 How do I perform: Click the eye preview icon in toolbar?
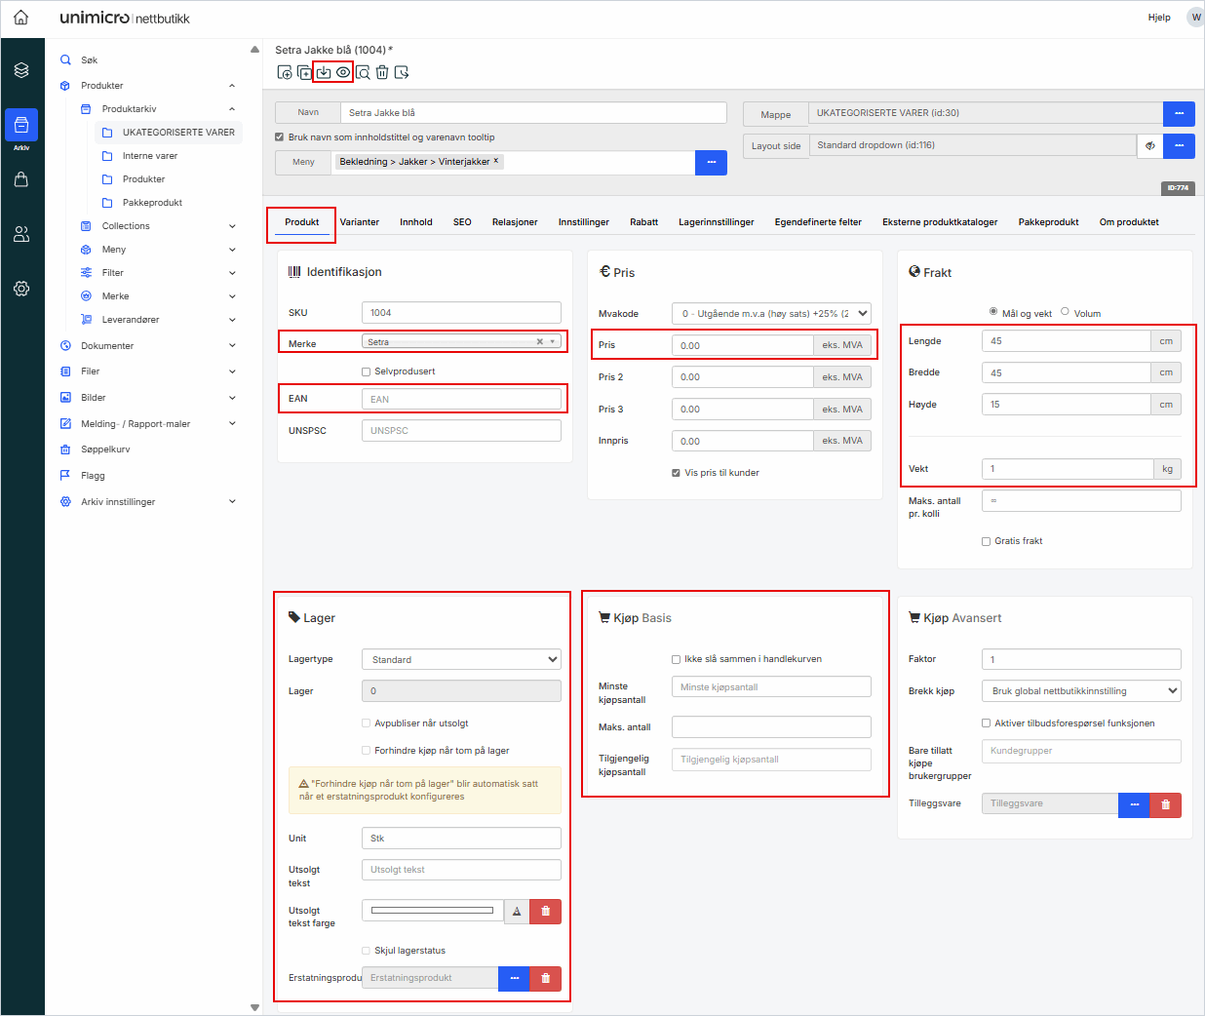(343, 72)
